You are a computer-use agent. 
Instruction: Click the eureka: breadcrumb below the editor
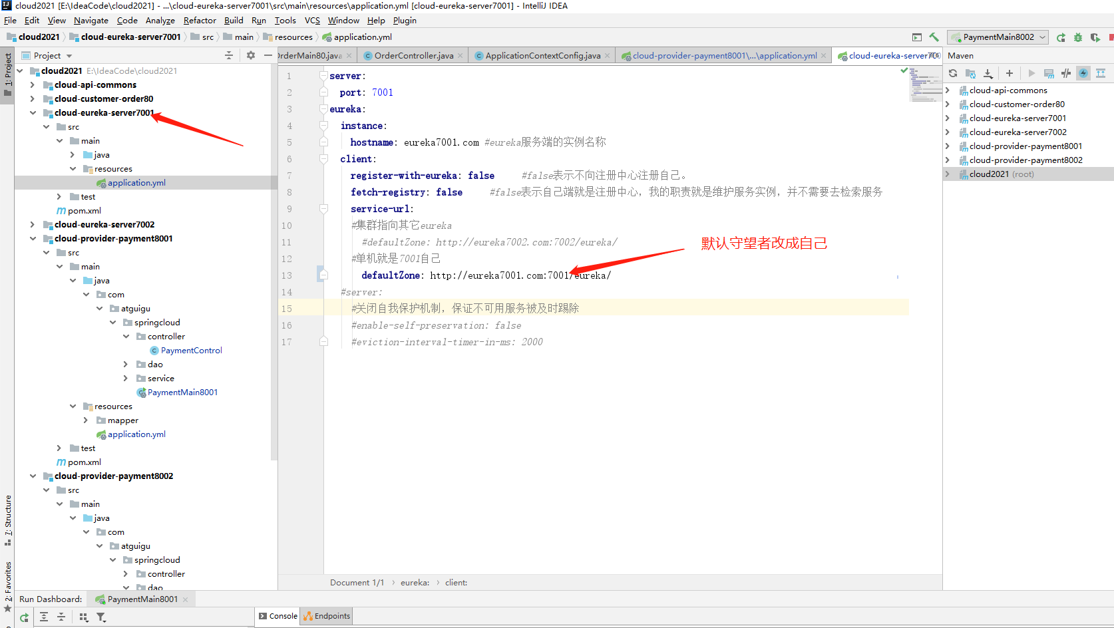point(415,583)
